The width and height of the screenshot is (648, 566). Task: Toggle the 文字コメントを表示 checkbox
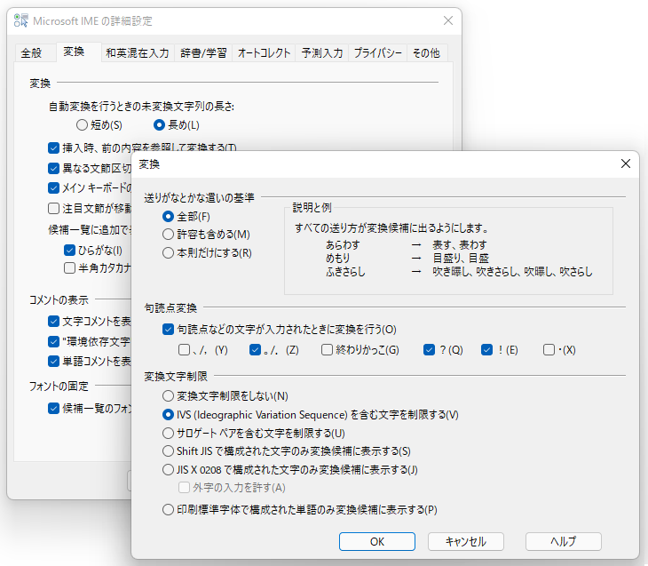[54, 321]
